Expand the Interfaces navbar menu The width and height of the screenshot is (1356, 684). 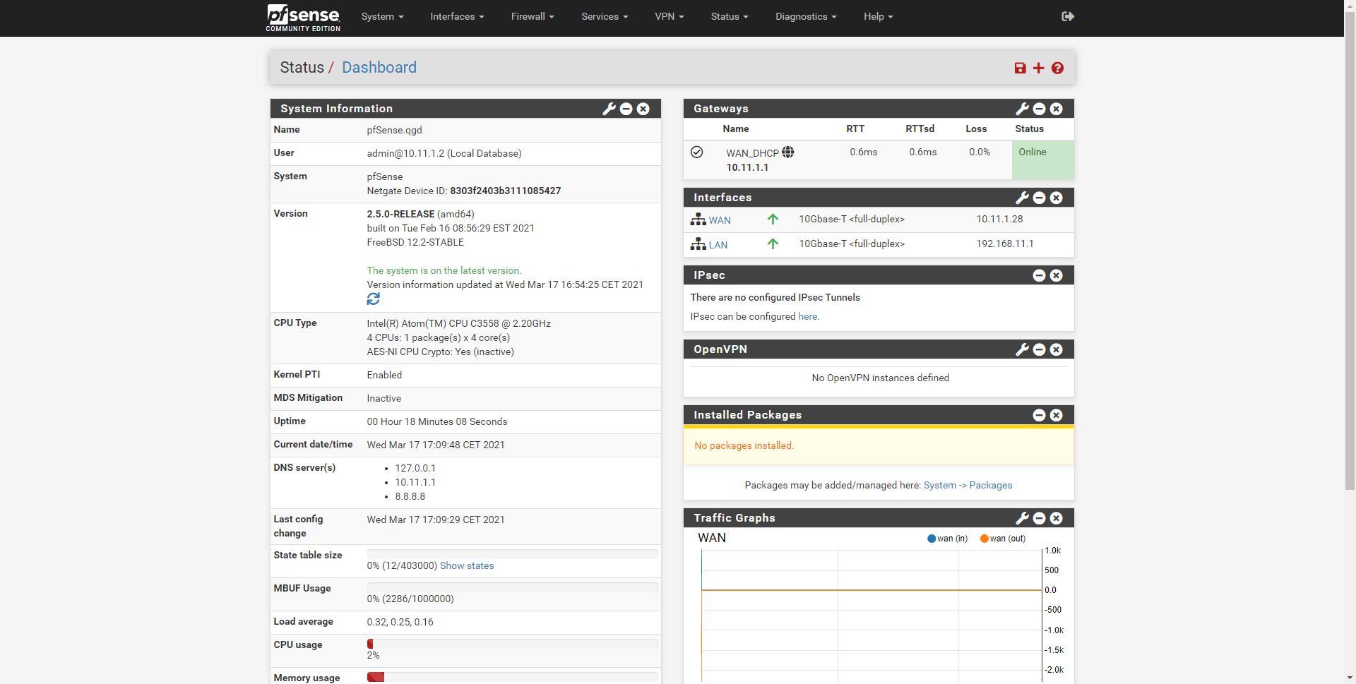click(x=457, y=16)
